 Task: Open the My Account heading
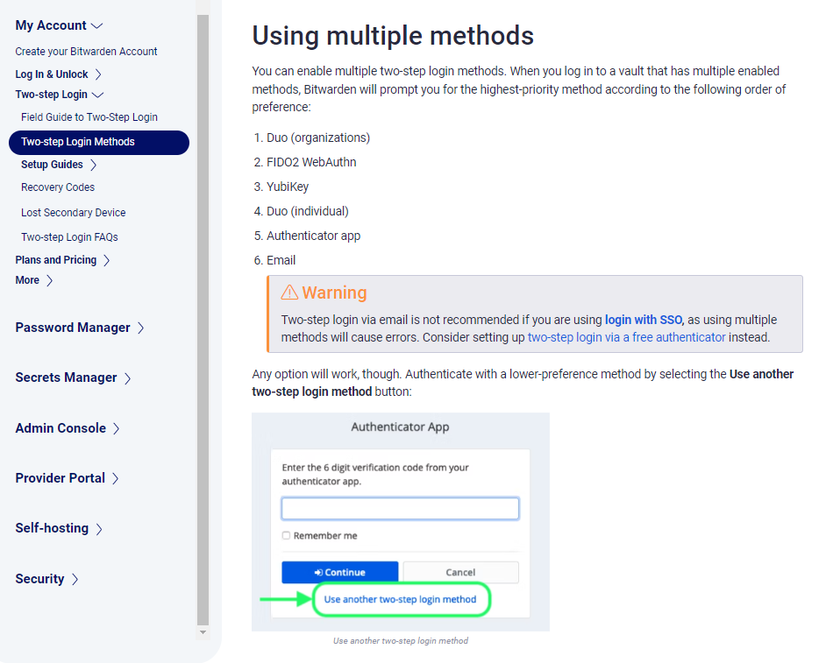51,25
